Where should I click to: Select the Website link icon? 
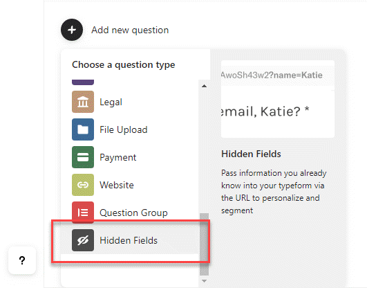pos(83,185)
